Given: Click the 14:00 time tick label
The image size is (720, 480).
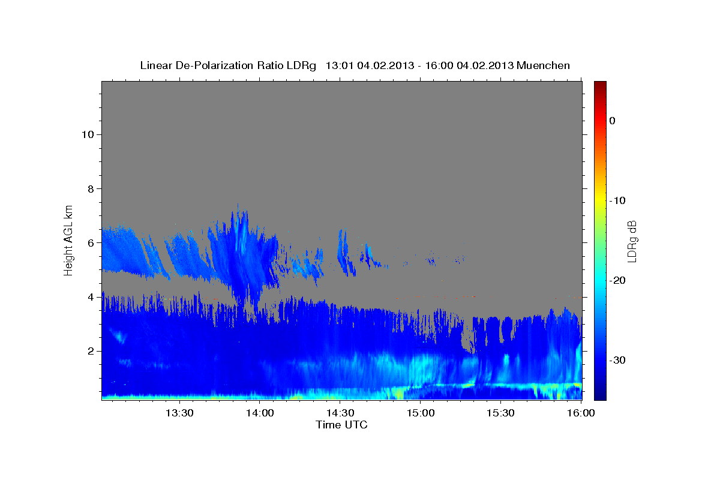Looking at the screenshot, I should [260, 413].
